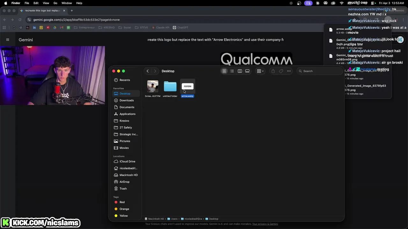Open Claude API bookmark
Viewport: 408px width, 229px height.
click(x=161, y=28)
